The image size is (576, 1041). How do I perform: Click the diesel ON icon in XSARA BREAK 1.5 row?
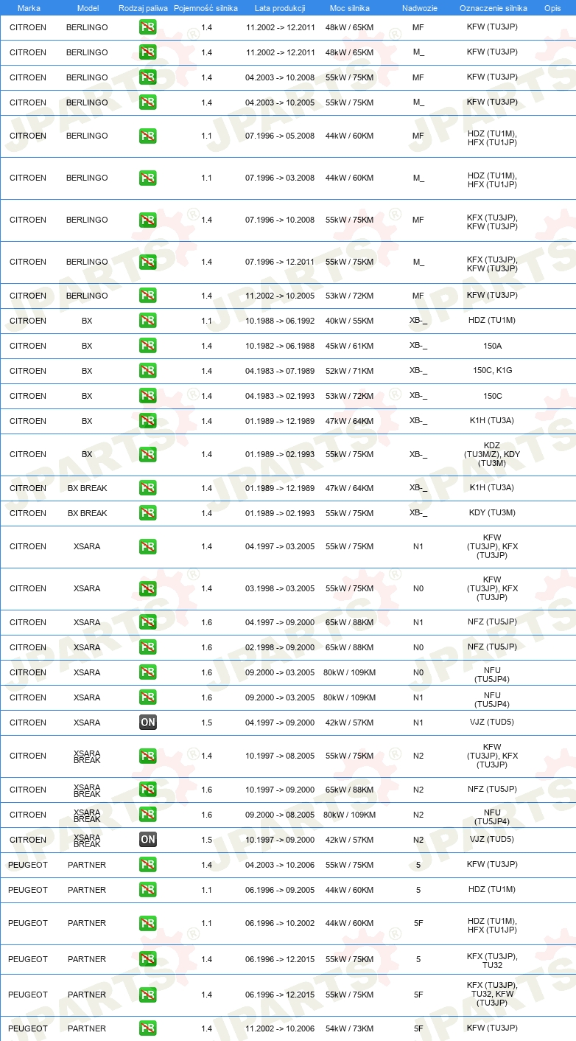click(148, 840)
